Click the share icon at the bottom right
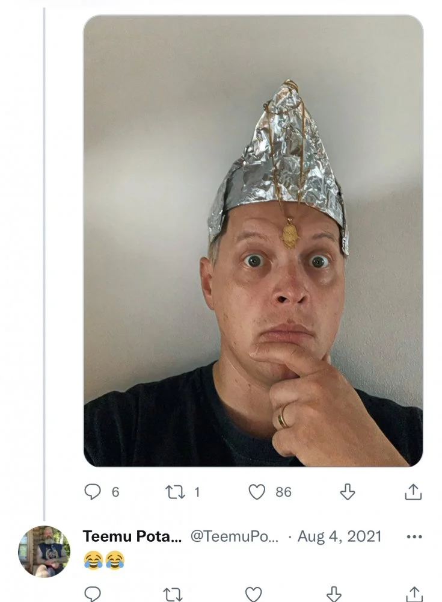This screenshot has width=442, height=602. coord(414,594)
